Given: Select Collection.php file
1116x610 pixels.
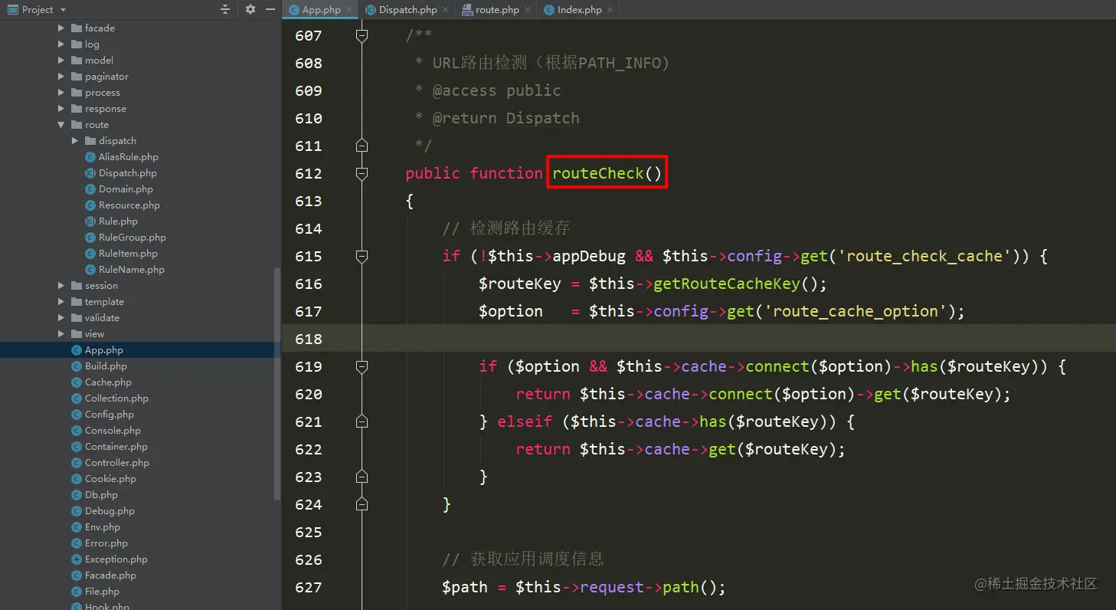Looking at the screenshot, I should (x=116, y=398).
